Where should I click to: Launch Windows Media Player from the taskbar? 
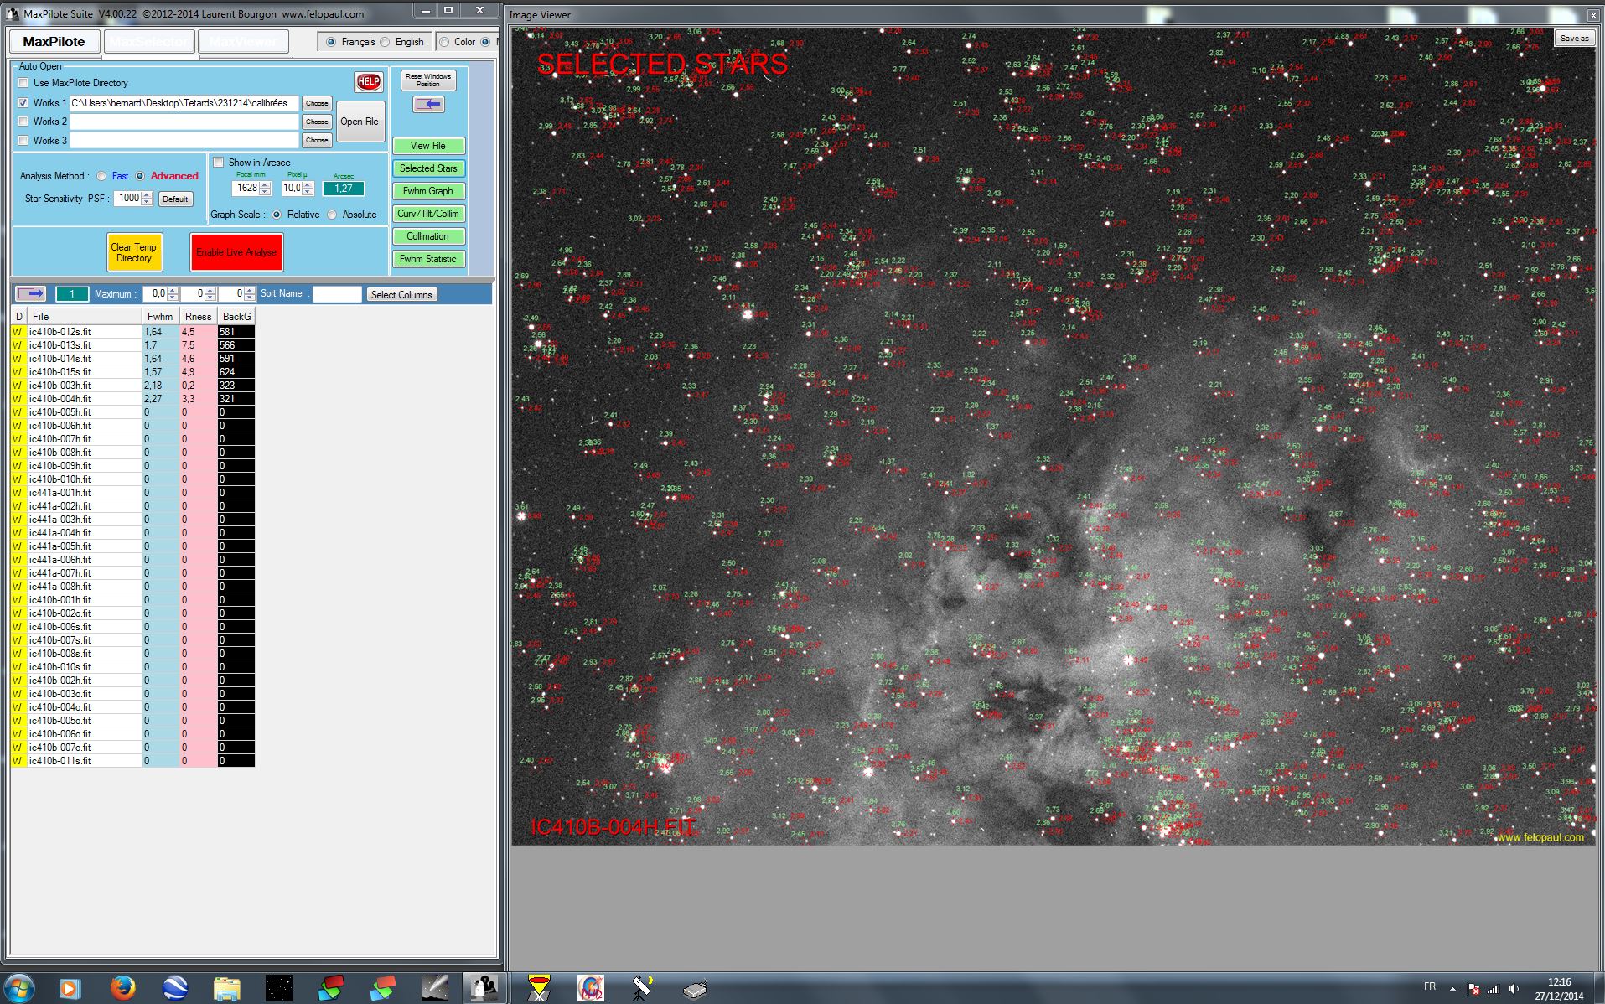point(69,989)
